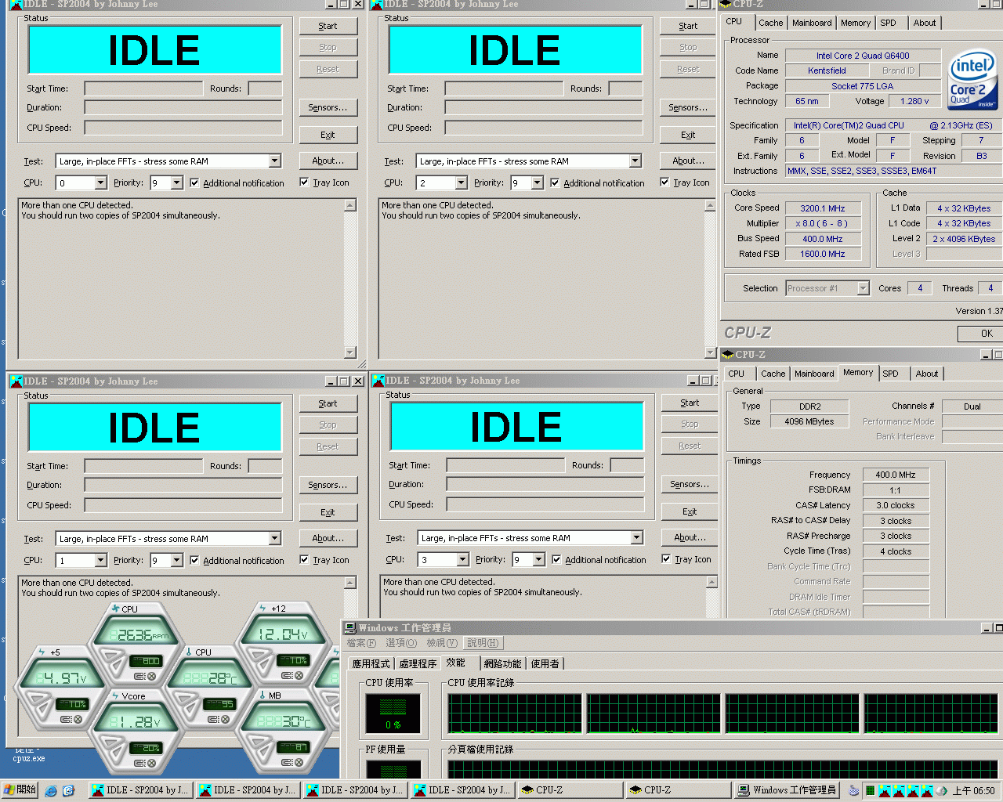Click the magnet icon in the +12 voltage sensor
This screenshot has width=1003, height=802.
point(287,675)
